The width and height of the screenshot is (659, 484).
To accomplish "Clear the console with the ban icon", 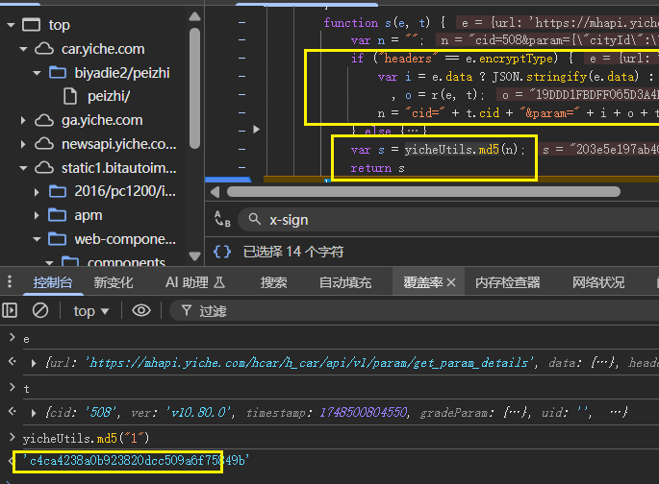I will tap(40, 310).
